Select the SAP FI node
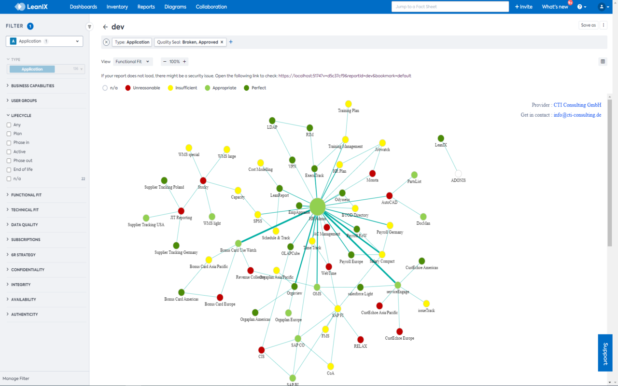The width and height of the screenshot is (618, 386). click(337, 309)
